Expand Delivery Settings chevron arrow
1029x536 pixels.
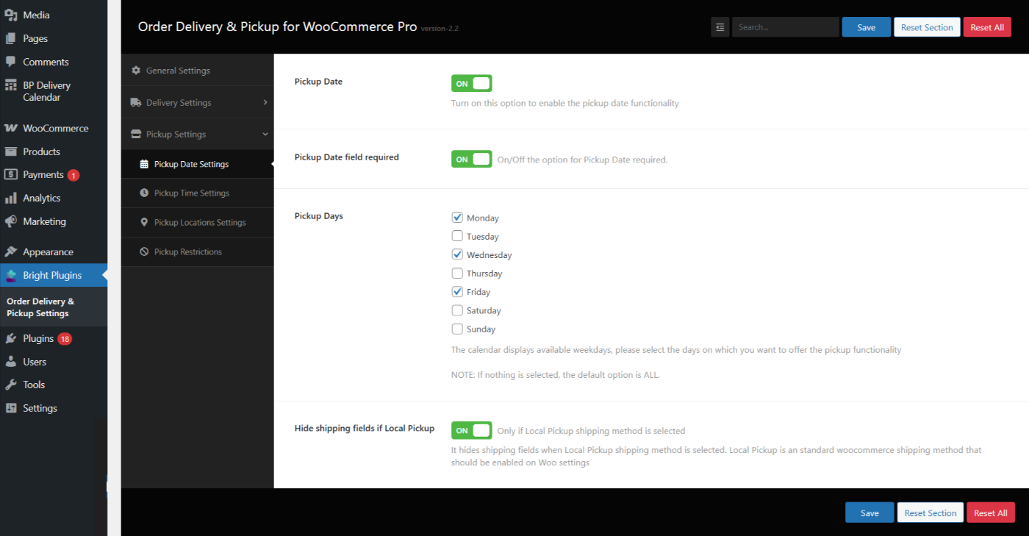coord(265,102)
